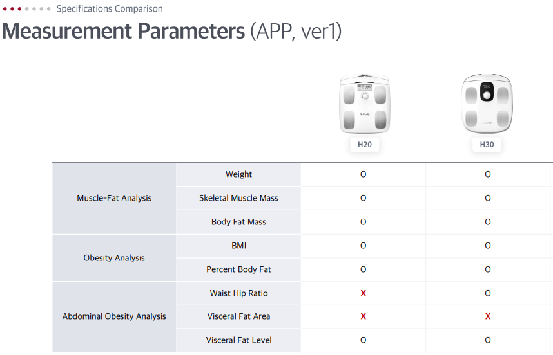
Task: Click the red page indicator dots
Action: (x=12, y=9)
